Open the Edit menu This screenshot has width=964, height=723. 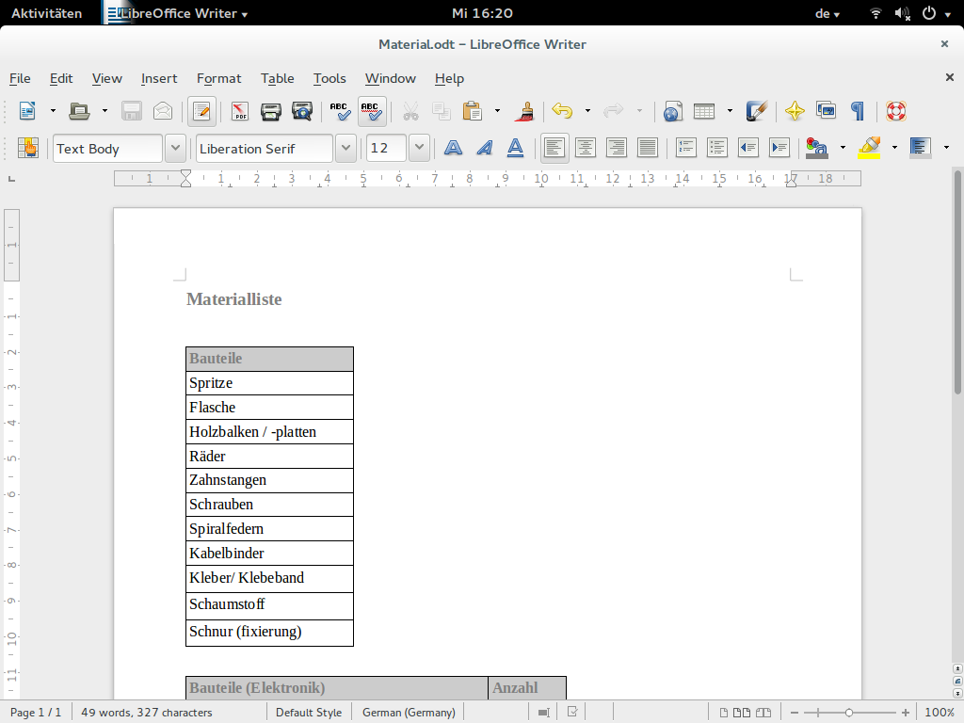click(61, 79)
